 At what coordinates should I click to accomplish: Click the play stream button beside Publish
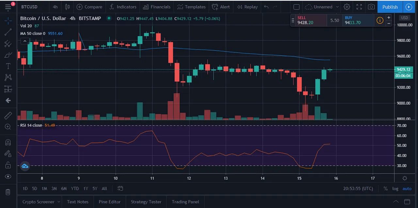409,7
